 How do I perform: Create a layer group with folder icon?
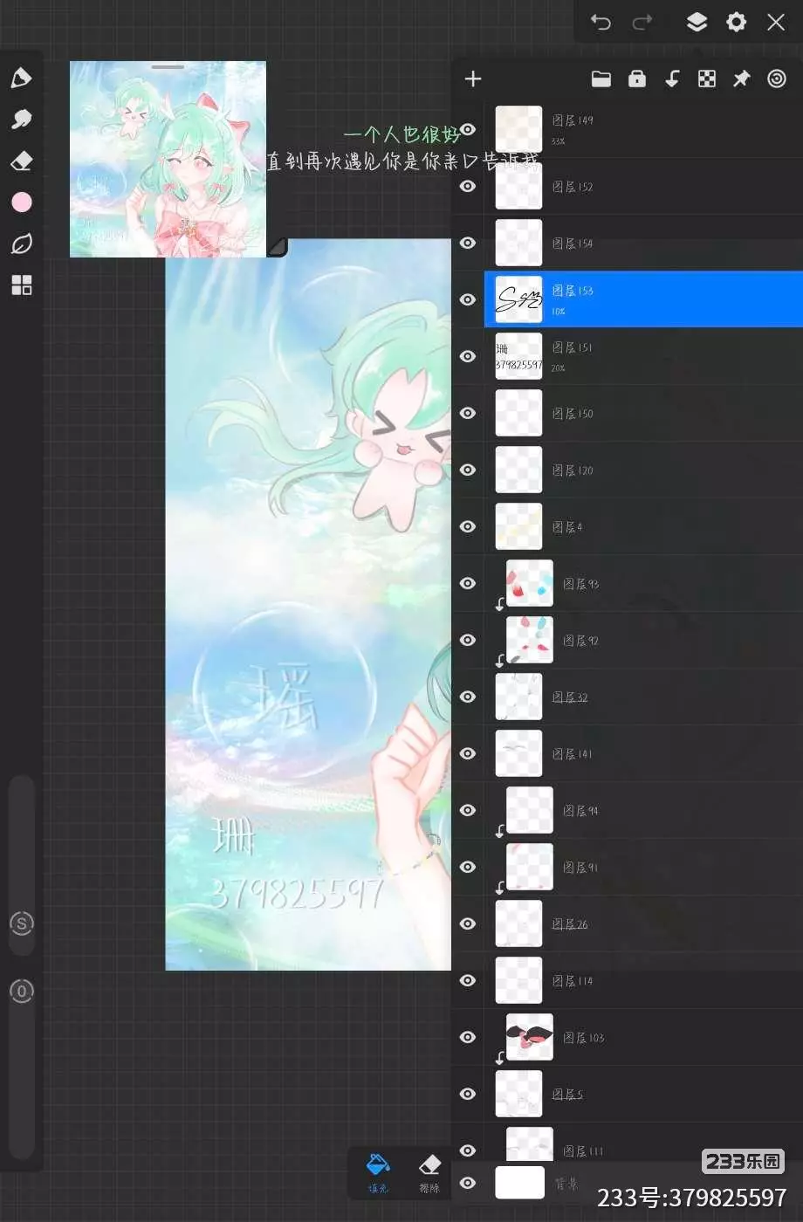[x=601, y=79]
